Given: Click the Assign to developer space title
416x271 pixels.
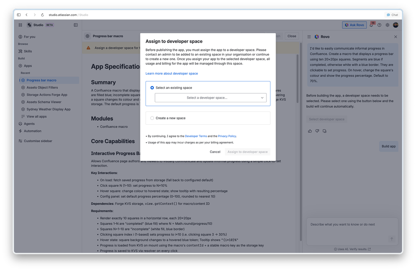Looking at the screenshot, I should coord(174,41).
